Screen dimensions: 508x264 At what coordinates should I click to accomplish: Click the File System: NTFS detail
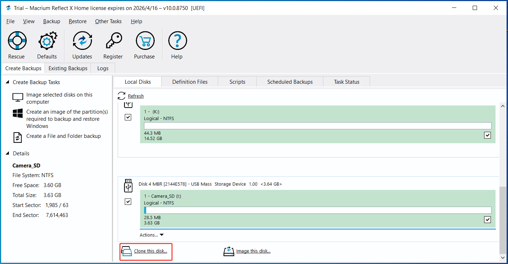(33, 175)
